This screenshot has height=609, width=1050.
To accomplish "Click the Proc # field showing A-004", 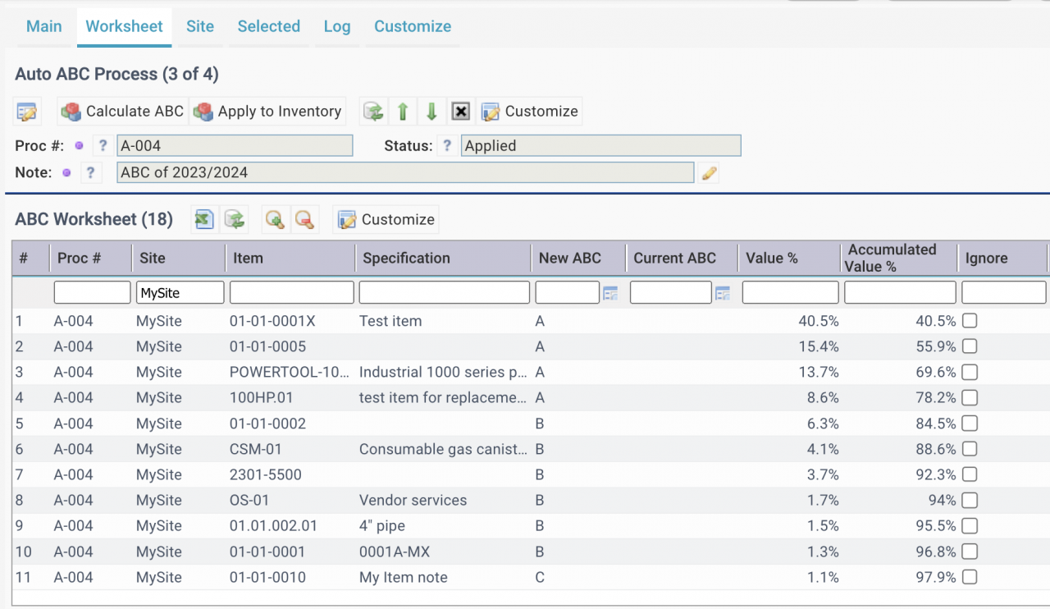I will tap(235, 146).
